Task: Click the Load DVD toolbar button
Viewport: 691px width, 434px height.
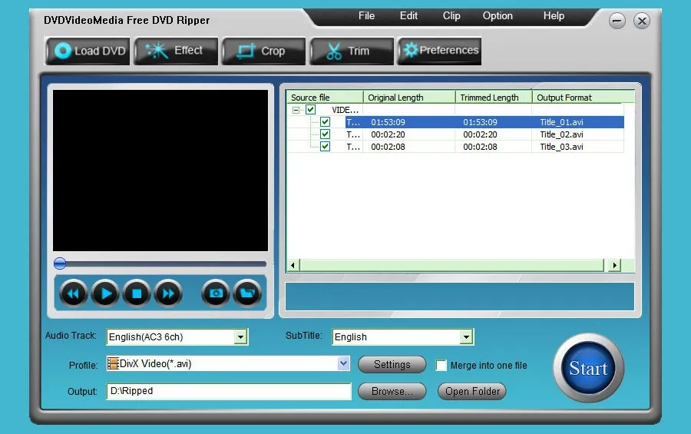Action: point(88,51)
